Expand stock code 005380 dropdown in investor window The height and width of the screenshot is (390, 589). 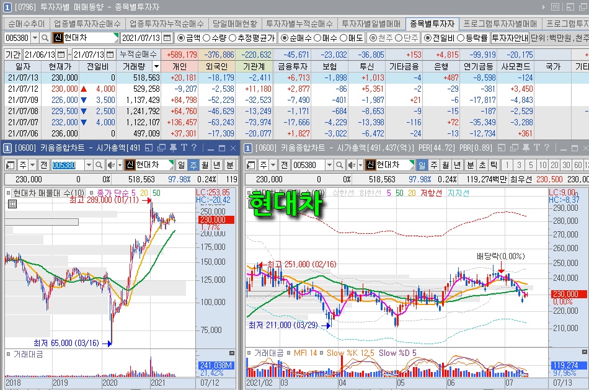35,38
